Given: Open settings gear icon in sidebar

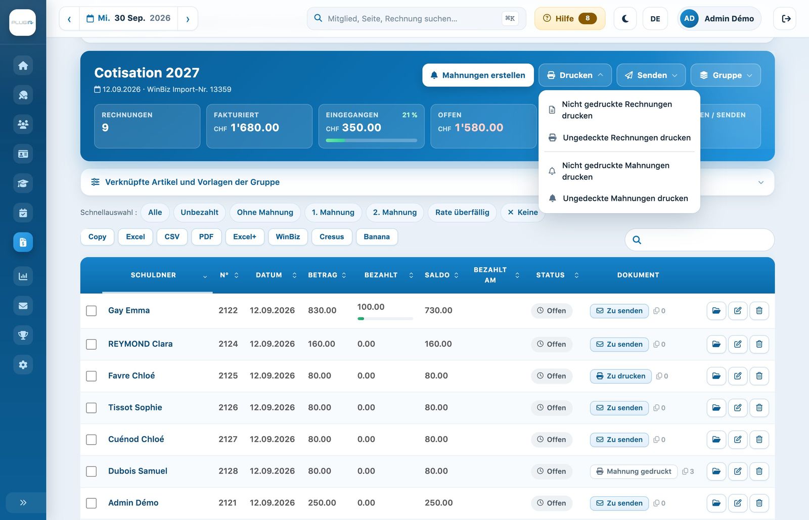Looking at the screenshot, I should tap(23, 364).
